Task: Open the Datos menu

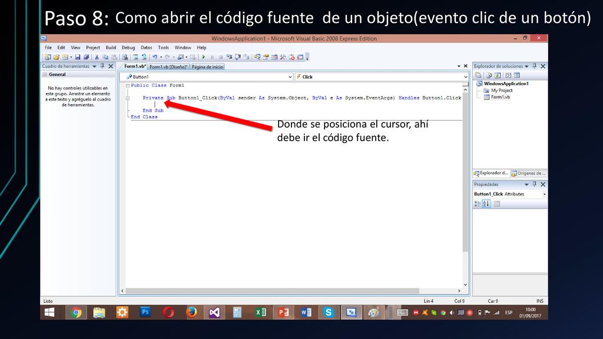Action: coord(146,48)
